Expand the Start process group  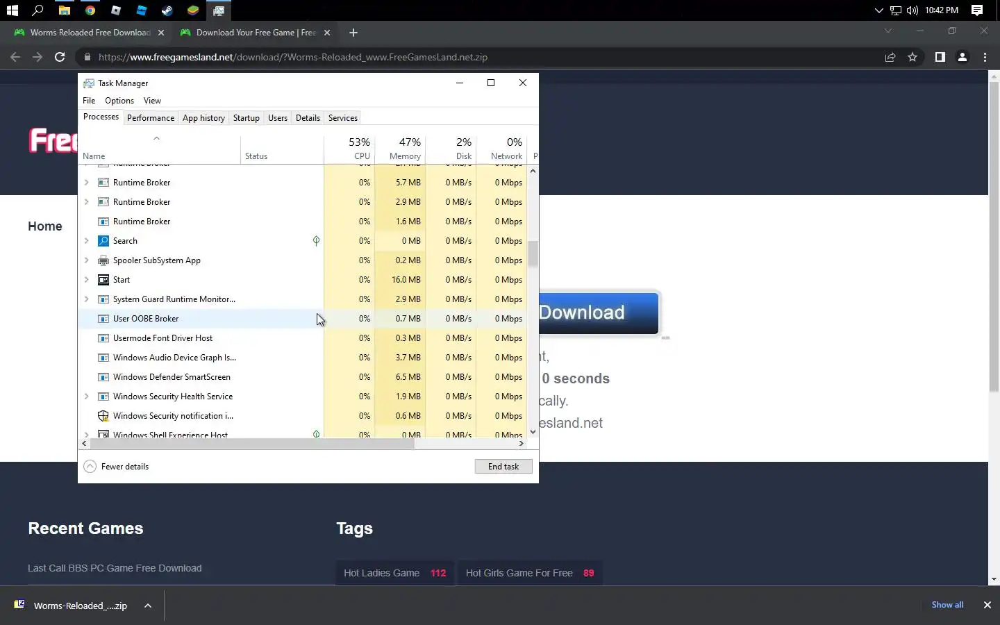[86, 280]
